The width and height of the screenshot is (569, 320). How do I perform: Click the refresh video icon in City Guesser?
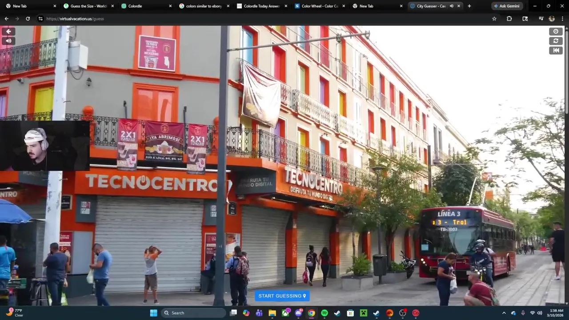556,41
